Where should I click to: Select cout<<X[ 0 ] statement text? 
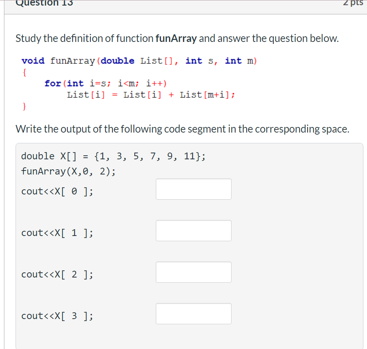tap(57, 191)
